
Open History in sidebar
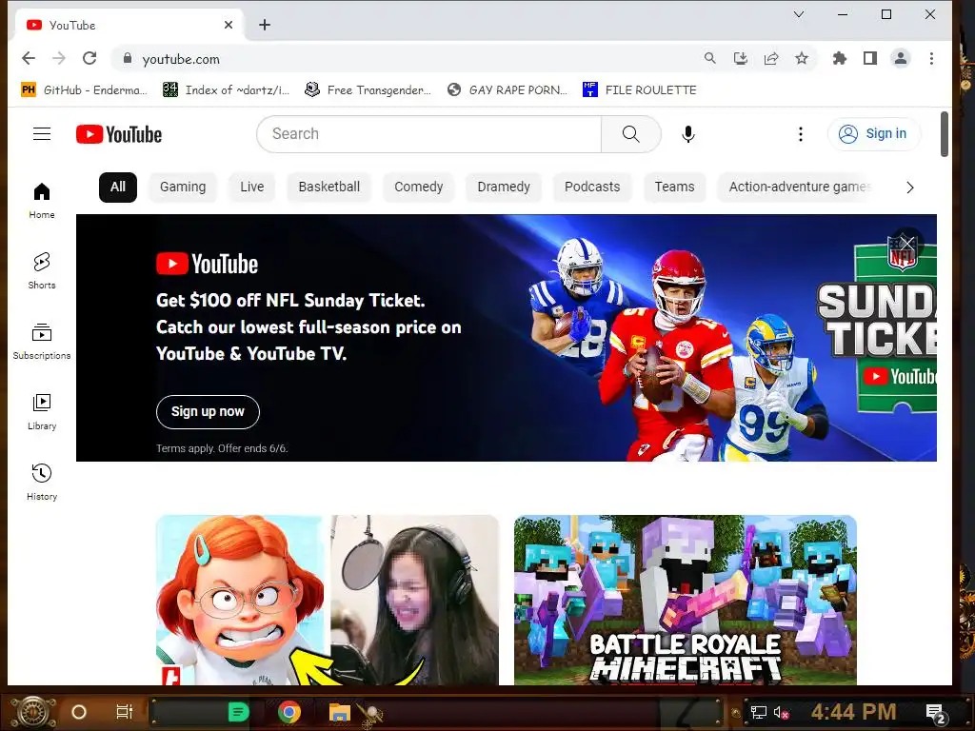click(x=42, y=482)
